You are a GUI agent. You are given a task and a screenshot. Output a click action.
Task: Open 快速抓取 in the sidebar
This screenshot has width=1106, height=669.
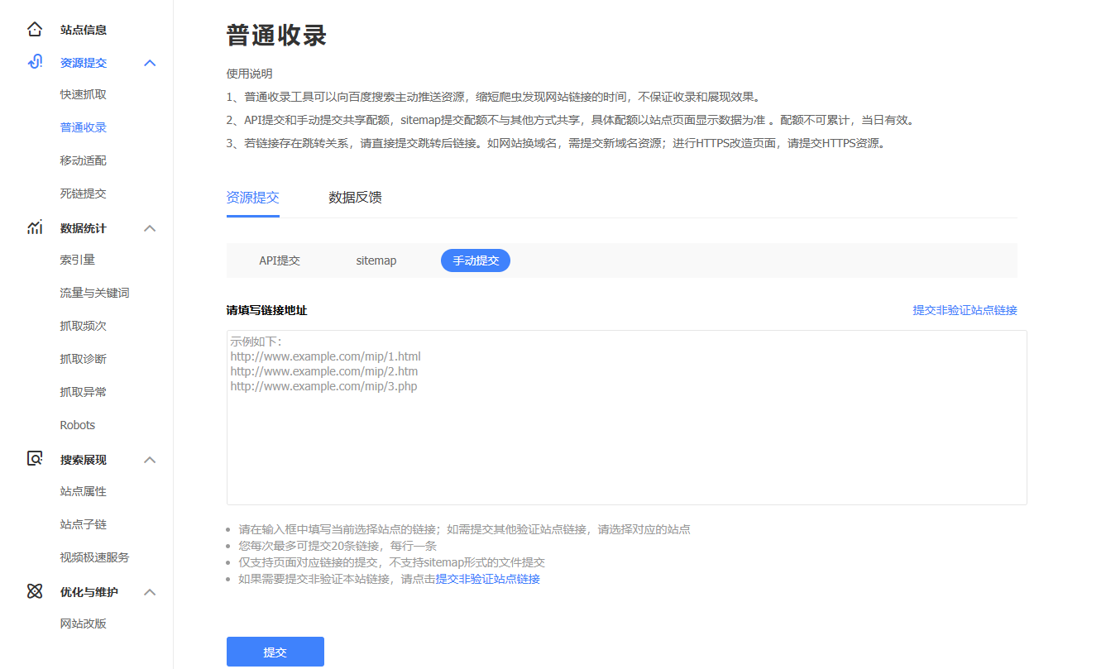pyautogui.click(x=84, y=94)
